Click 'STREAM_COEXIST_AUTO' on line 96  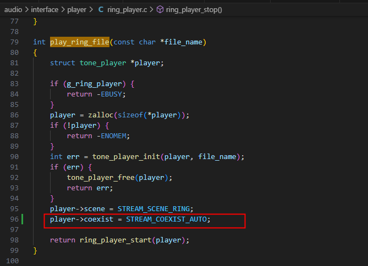click(167, 219)
